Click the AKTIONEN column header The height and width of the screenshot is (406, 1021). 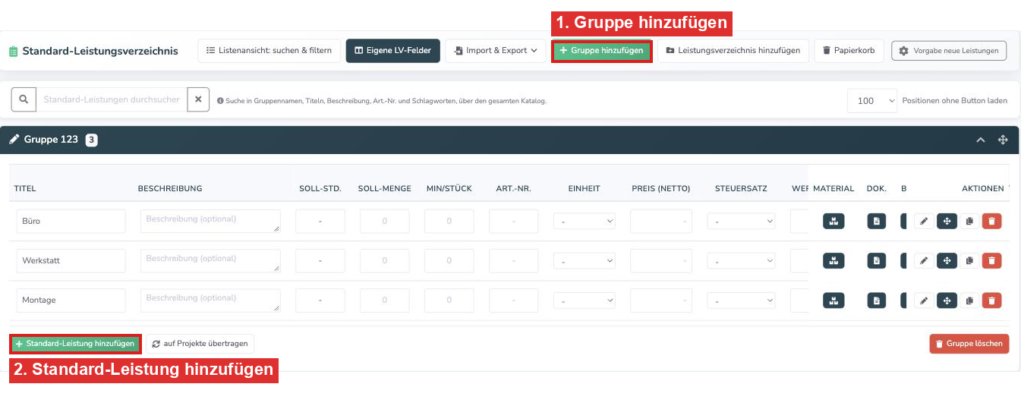pyautogui.click(x=982, y=188)
